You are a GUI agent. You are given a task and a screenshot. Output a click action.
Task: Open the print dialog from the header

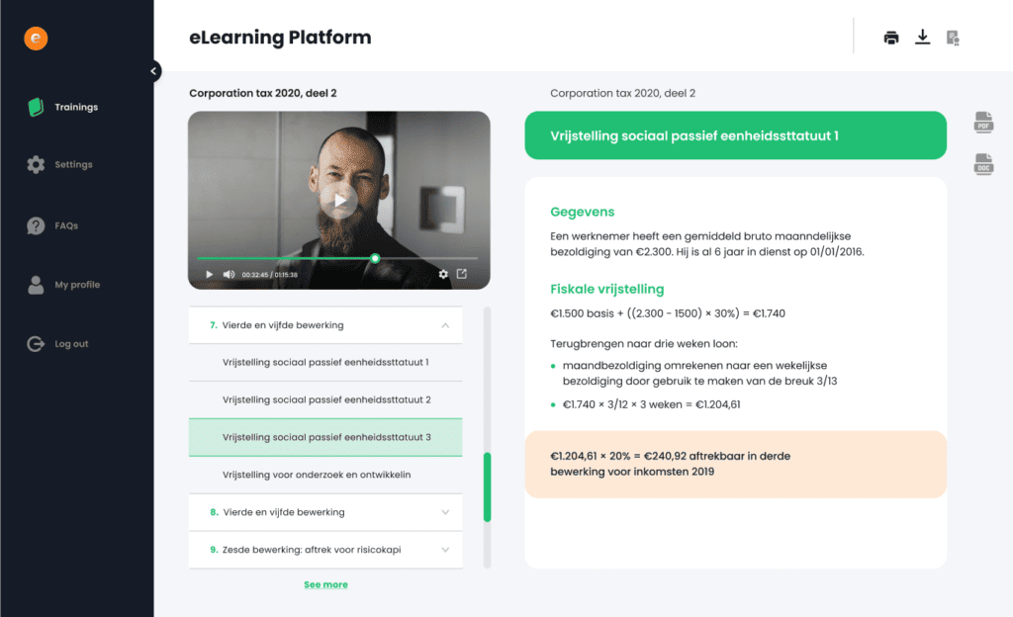click(890, 36)
